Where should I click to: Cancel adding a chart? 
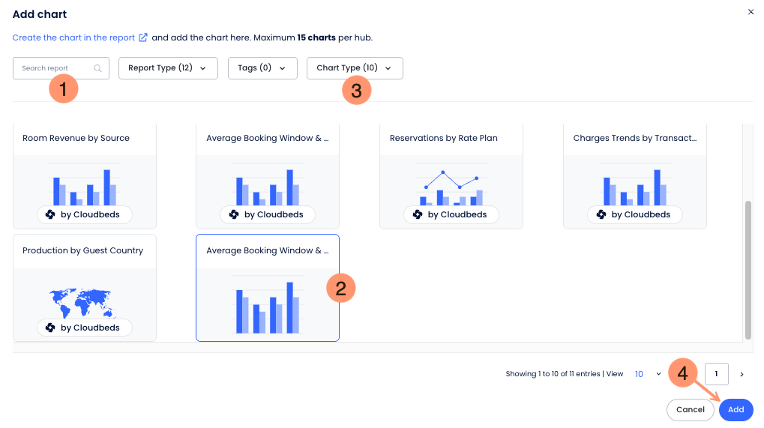[690, 409]
